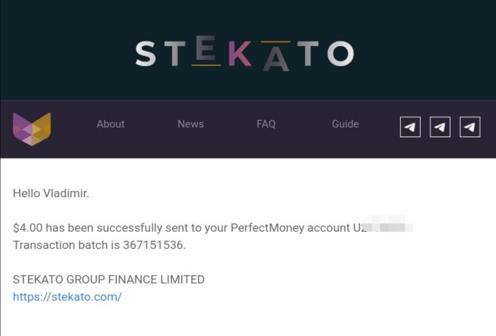Open the FAQ page
Image resolution: width=496 pixels, height=336 pixels.
(x=266, y=123)
